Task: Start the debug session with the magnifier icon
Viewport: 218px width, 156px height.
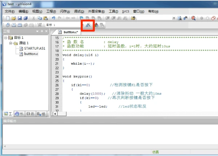Action: click(x=193, y=18)
